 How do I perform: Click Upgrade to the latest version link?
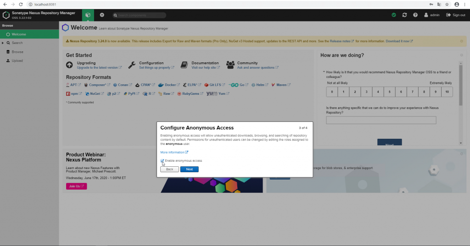click(x=99, y=68)
